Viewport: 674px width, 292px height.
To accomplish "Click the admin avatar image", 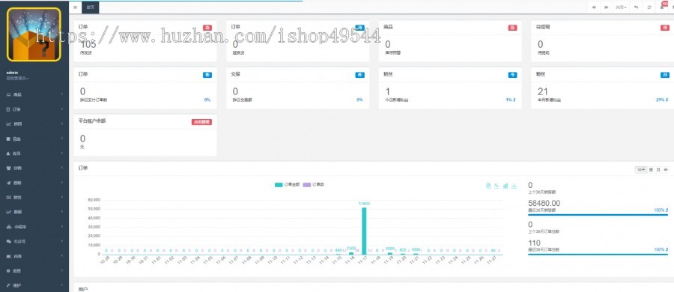I will pos(34,35).
